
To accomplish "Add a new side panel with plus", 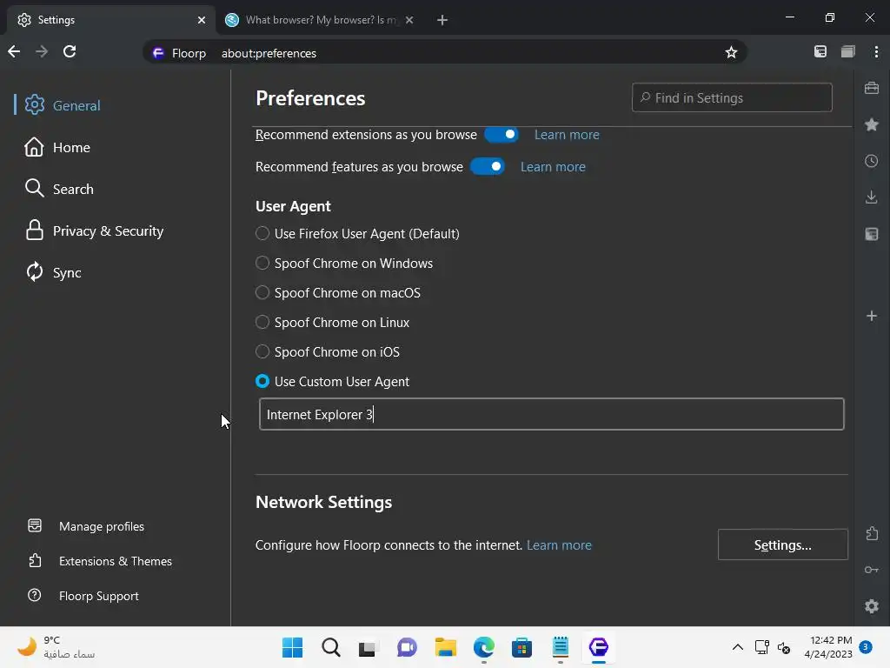I will (x=872, y=316).
